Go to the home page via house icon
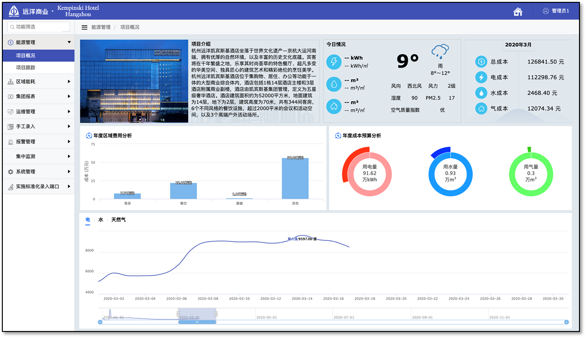This screenshot has width=586, height=338. pyautogui.click(x=518, y=12)
